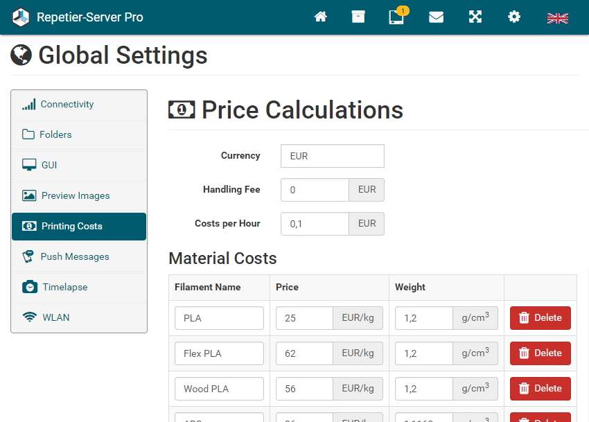Click the Costs per Hour input field
589x422 pixels.
point(315,224)
